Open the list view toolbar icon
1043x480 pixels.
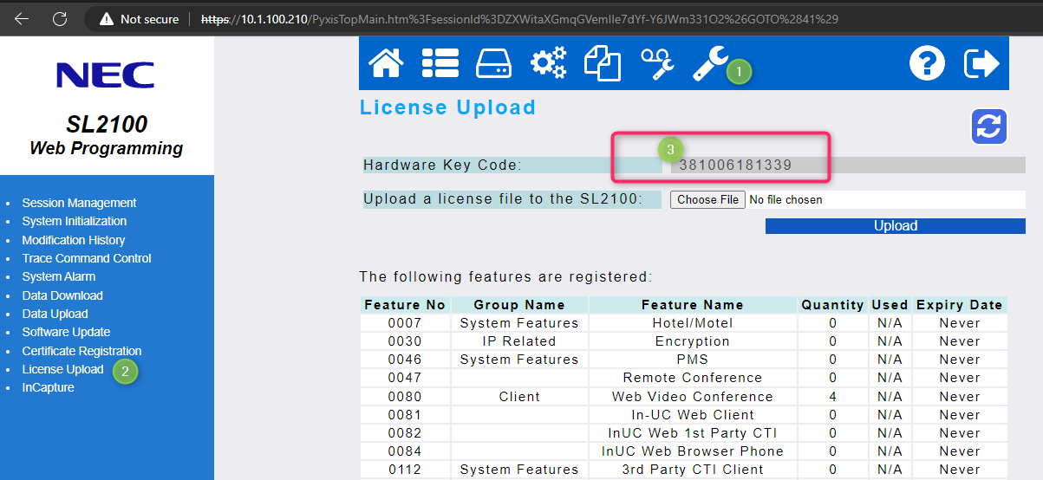pyautogui.click(x=440, y=64)
